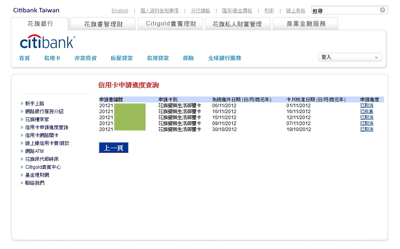The width and height of the screenshot is (400, 249).
Task: Click the 申請卡別 column header
Action: tap(168, 100)
